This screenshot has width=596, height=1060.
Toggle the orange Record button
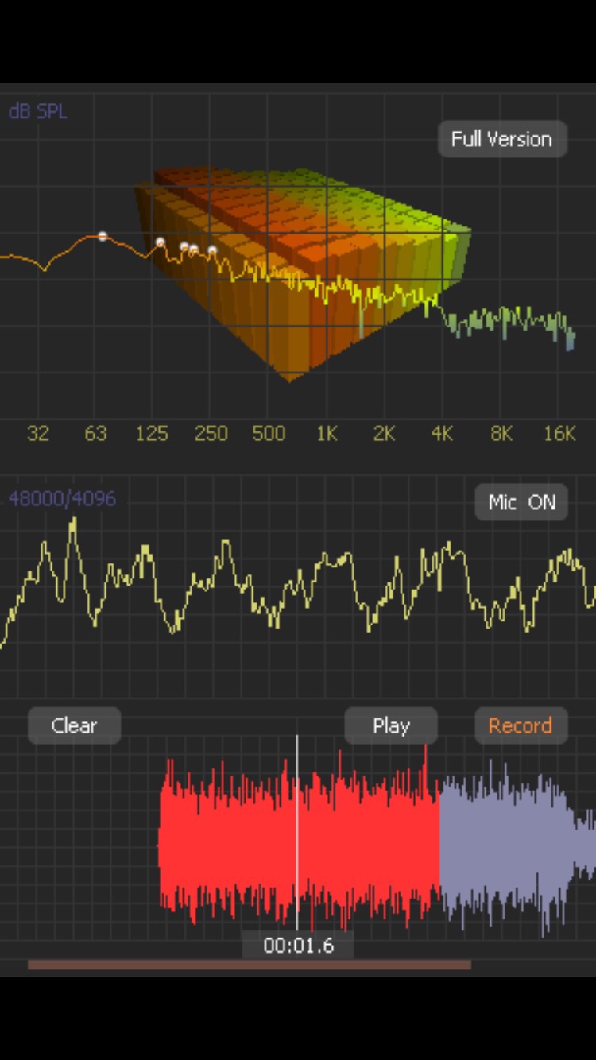[x=521, y=725]
